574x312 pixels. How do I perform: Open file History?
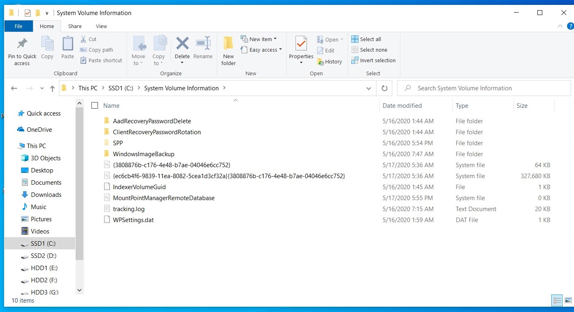tap(329, 61)
